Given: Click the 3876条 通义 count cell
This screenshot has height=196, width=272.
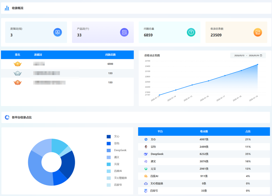Looking at the screenshot, I should [204, 161].
